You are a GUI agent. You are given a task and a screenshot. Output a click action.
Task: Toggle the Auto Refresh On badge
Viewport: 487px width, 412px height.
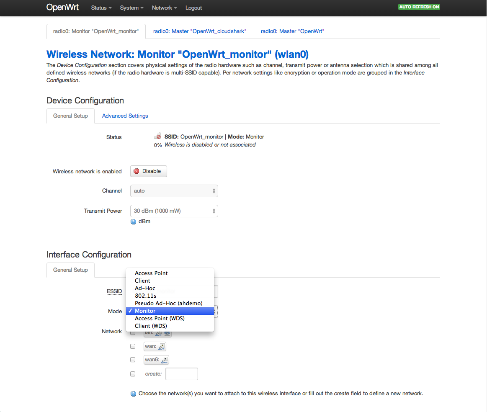click(x=419, y=7)
